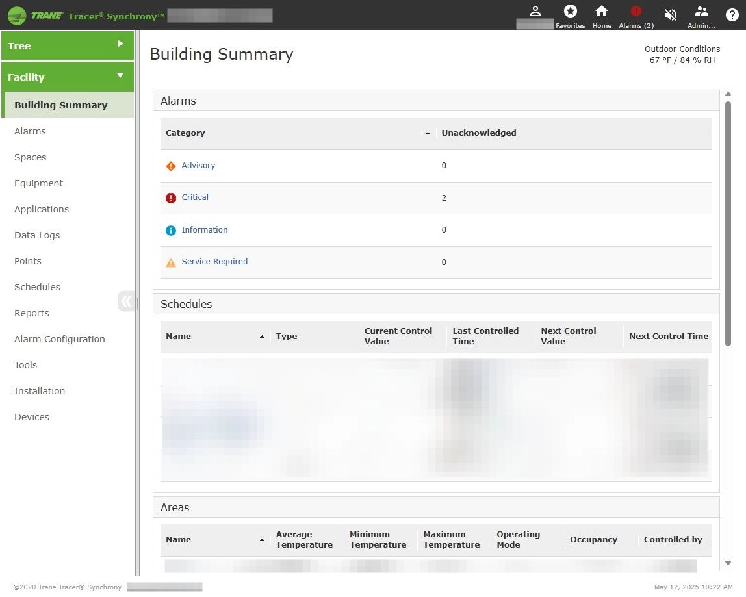Open Equipment page
Image resolution: width=746 pixels, height=597 pixels.
pos(38,183)
